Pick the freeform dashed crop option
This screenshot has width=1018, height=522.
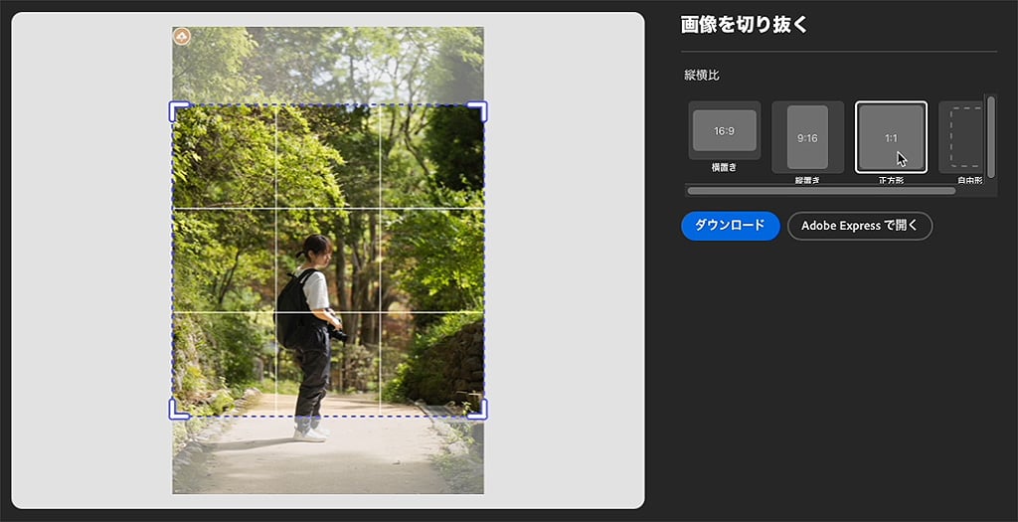coord(961,137)
